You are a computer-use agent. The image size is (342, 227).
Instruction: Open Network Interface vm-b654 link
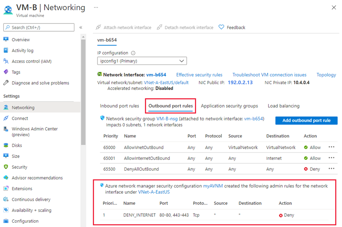[156, 75]
